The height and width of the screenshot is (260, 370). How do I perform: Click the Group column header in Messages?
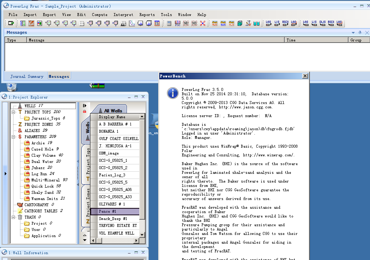(359, 40)
